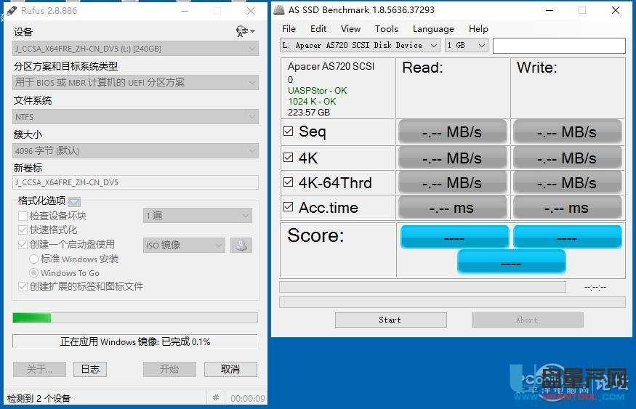Viewport: 636px width, 409px height.
Task: Click the elapsed time 00:00:09 text
Action: 247,398
